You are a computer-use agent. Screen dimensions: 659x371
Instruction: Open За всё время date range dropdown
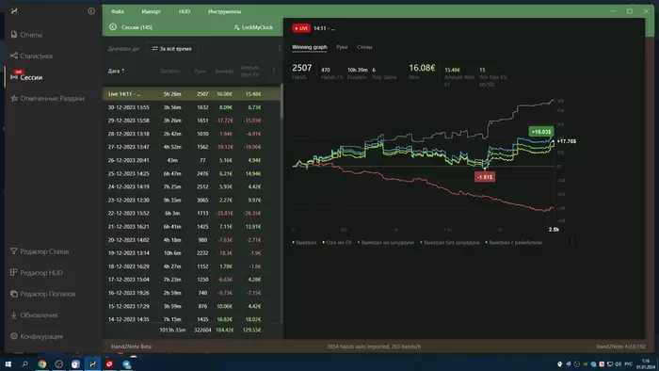[171, 49]
